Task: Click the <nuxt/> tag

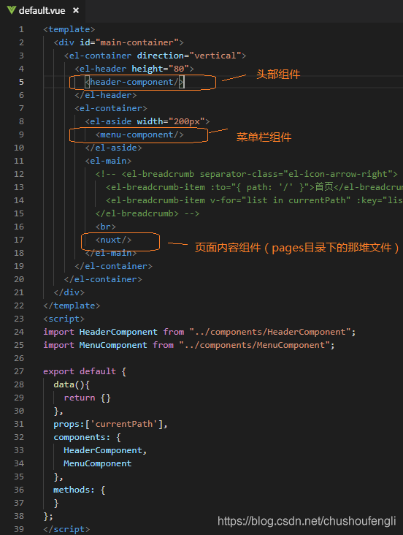Action: pyautogui.click(x=113, y=240)
